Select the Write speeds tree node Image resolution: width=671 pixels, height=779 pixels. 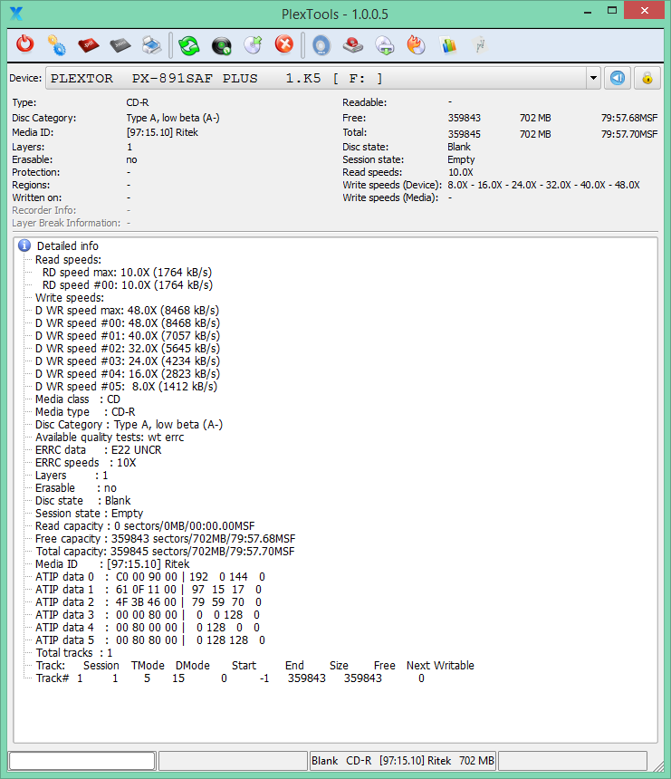click(70, 298)
